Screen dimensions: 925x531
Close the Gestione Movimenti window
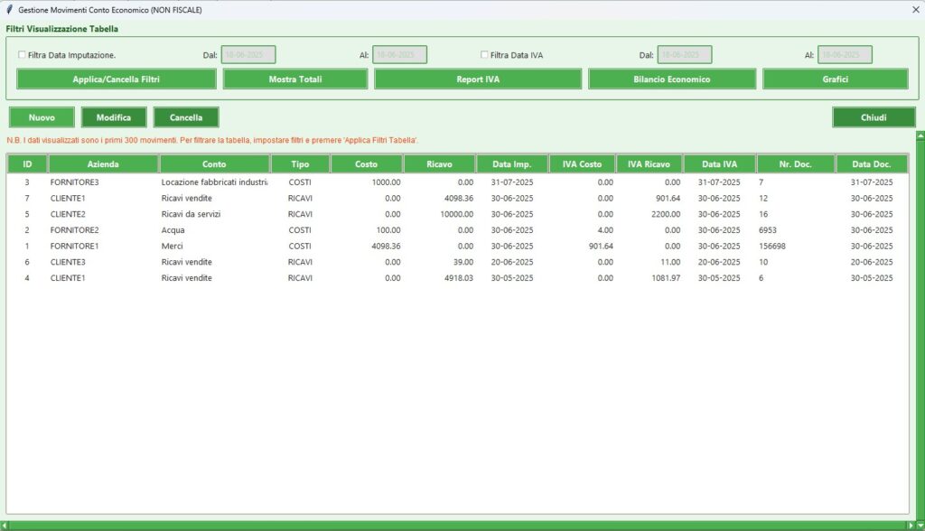point(916,9)
